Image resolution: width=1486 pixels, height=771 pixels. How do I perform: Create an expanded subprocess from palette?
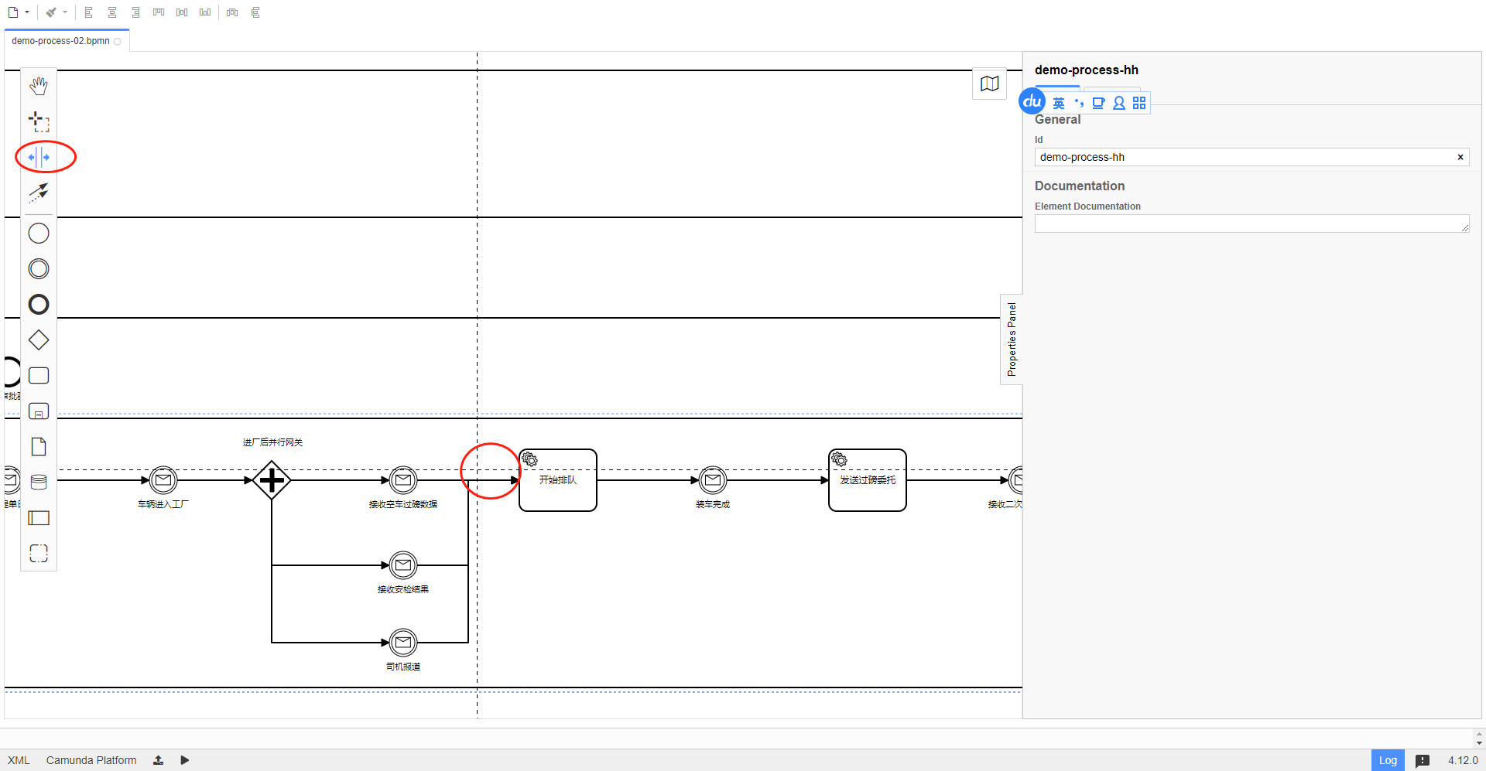click(x=39, y=411)
